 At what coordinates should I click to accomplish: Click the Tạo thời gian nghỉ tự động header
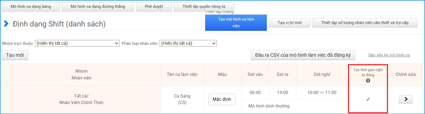[x=368, y=72]
